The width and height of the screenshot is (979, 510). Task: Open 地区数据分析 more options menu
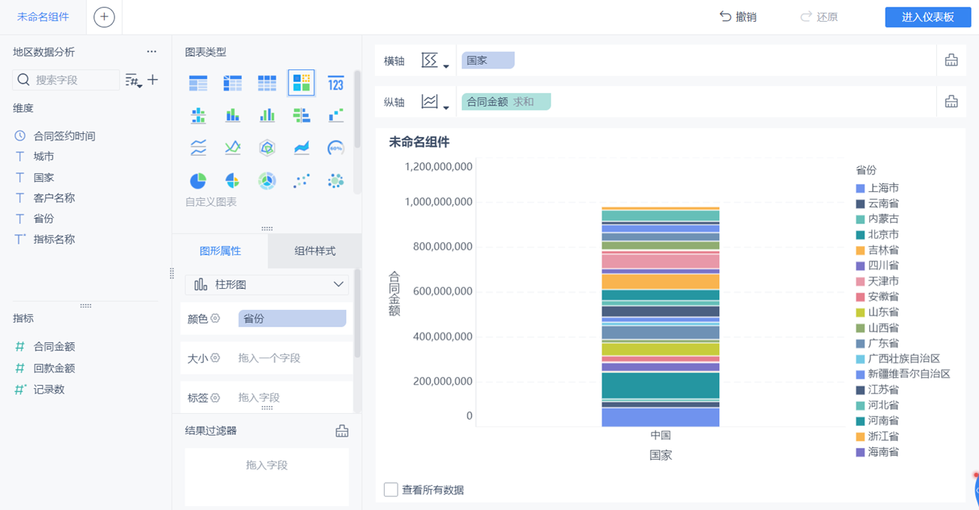[x=151, y=52]
